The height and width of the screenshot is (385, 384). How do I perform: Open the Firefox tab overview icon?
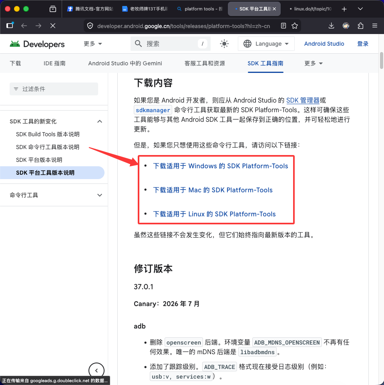click(x=53, y=9)
